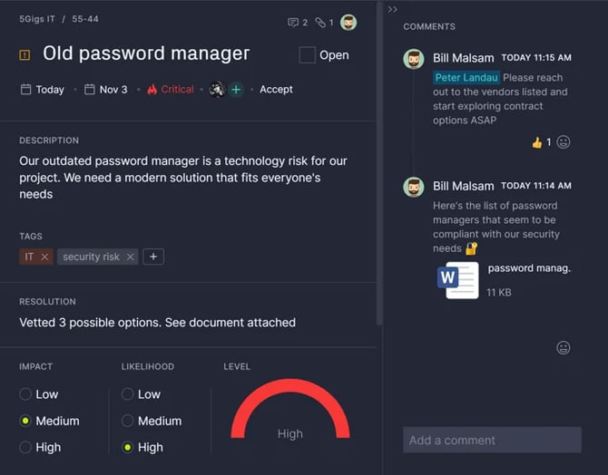Set Likelihood to Medium
The image size is (608, 475).
click(x=128, y=421)
